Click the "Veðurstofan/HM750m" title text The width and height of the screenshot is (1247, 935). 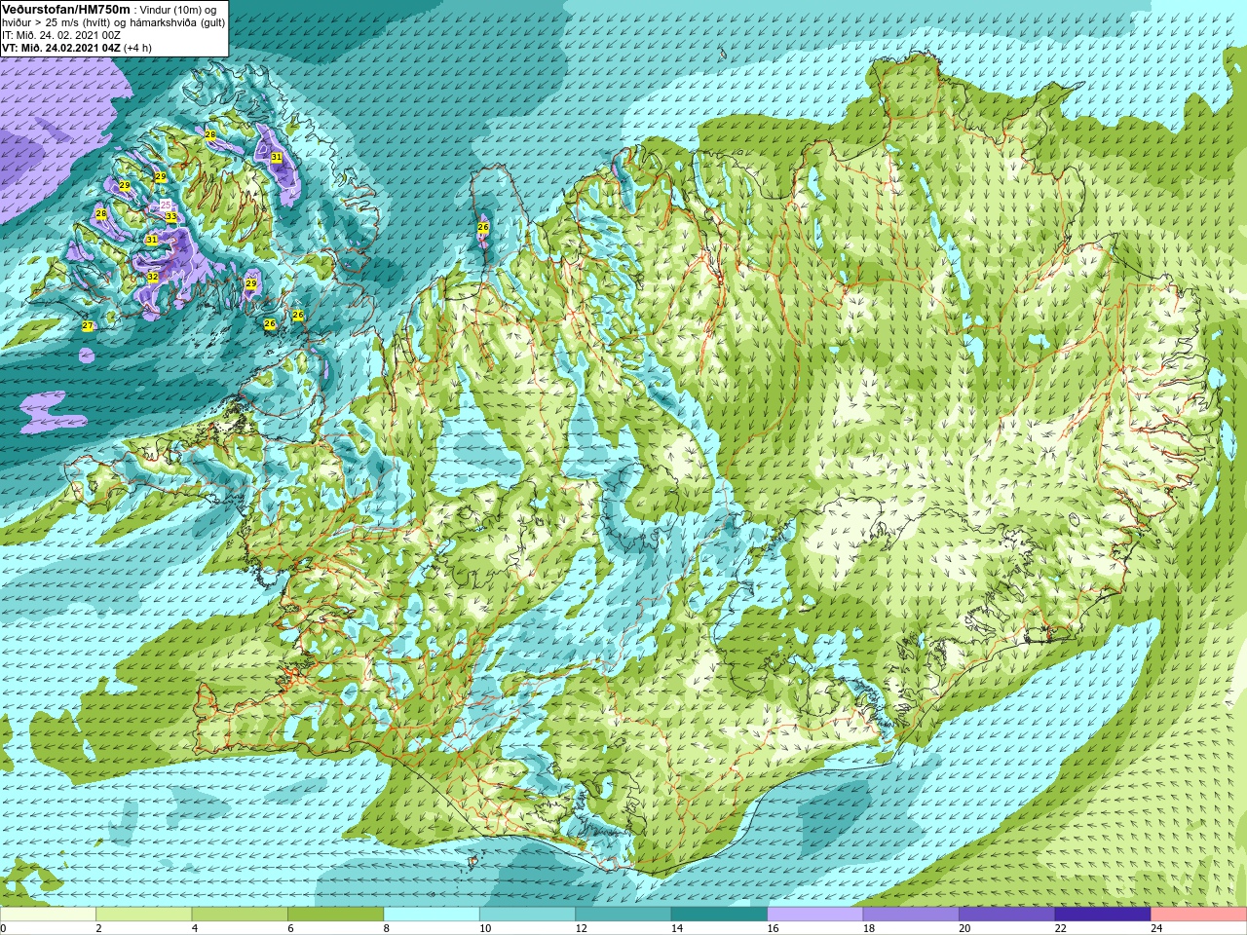point(65,9)
